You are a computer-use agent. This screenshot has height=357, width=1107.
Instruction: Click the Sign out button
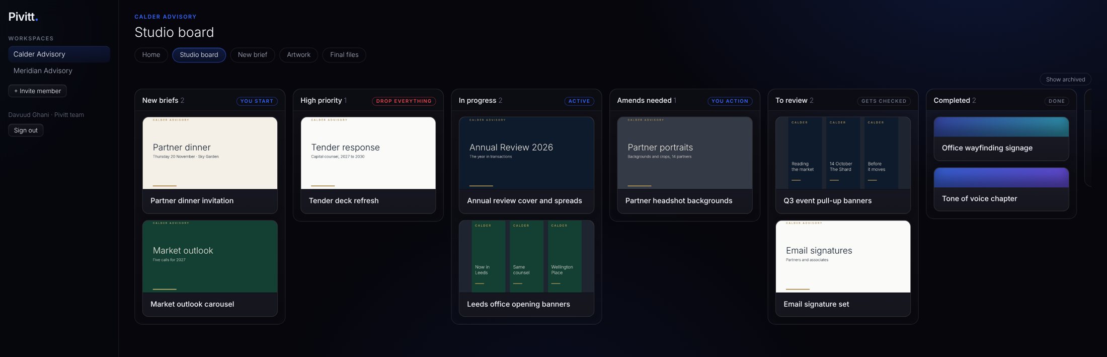26,130
